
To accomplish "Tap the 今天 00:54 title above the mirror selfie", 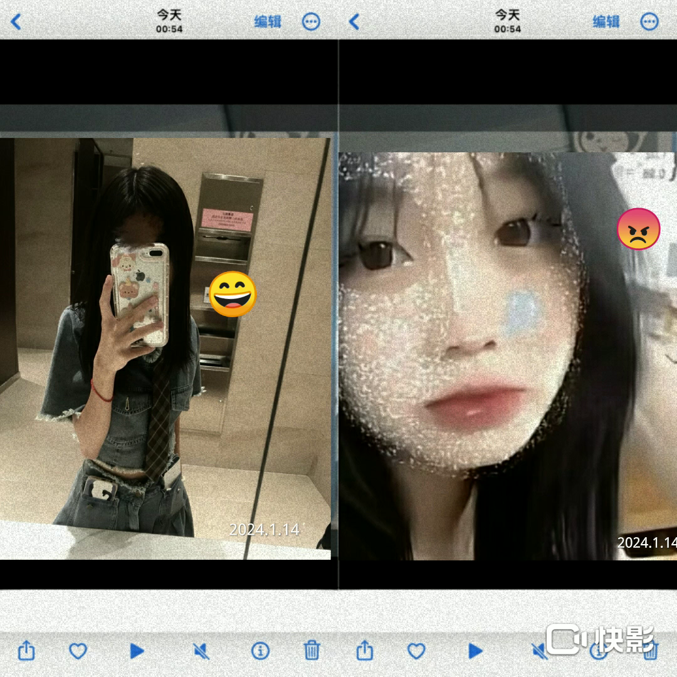I will coord(169,21).
